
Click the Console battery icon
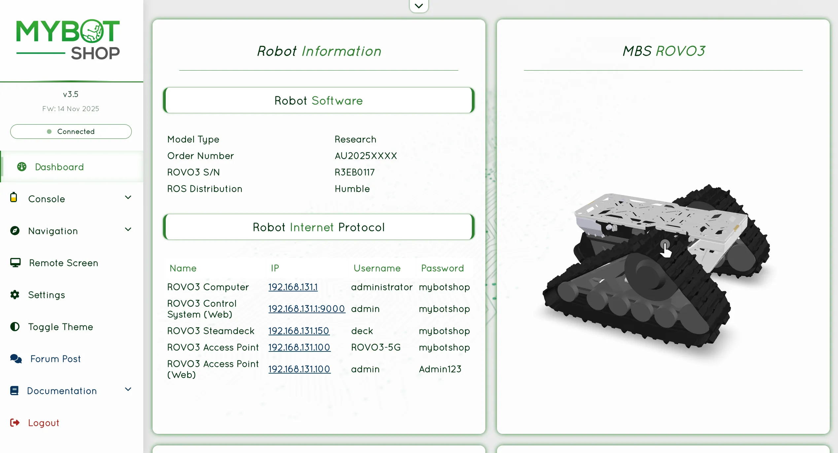tap(14, 197)
